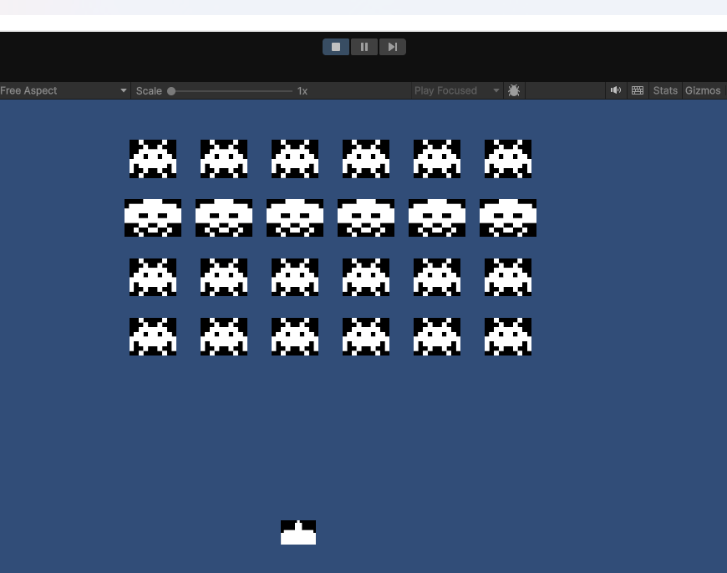Image resolution: width=727 pixels, height=573 pixels.
Task: Open the Free Aspect dropdown
Action: tap(64, 90)
